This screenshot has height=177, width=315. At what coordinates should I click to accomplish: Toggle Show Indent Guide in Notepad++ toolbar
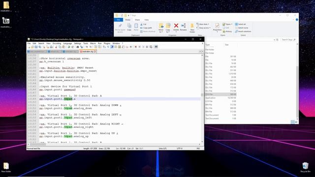pyautogui.click(x=112, y=47)
